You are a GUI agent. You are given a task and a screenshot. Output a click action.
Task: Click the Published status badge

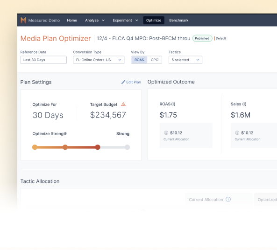click(202, 38)
